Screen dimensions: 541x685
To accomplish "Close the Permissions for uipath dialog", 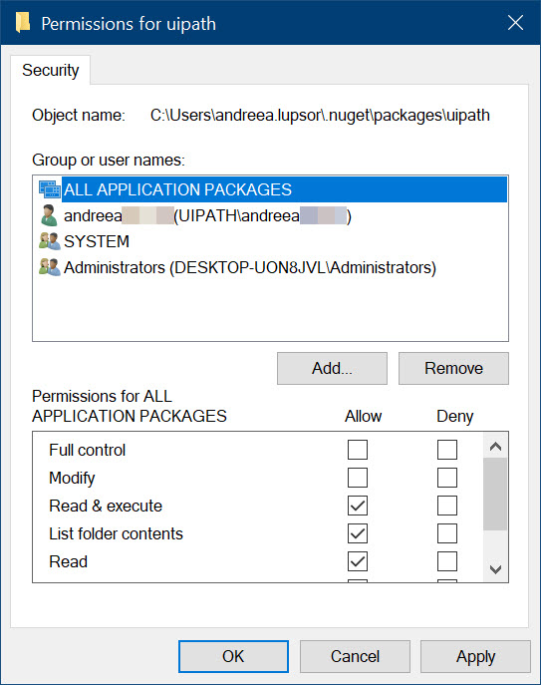I will click(x=516, y=22).
